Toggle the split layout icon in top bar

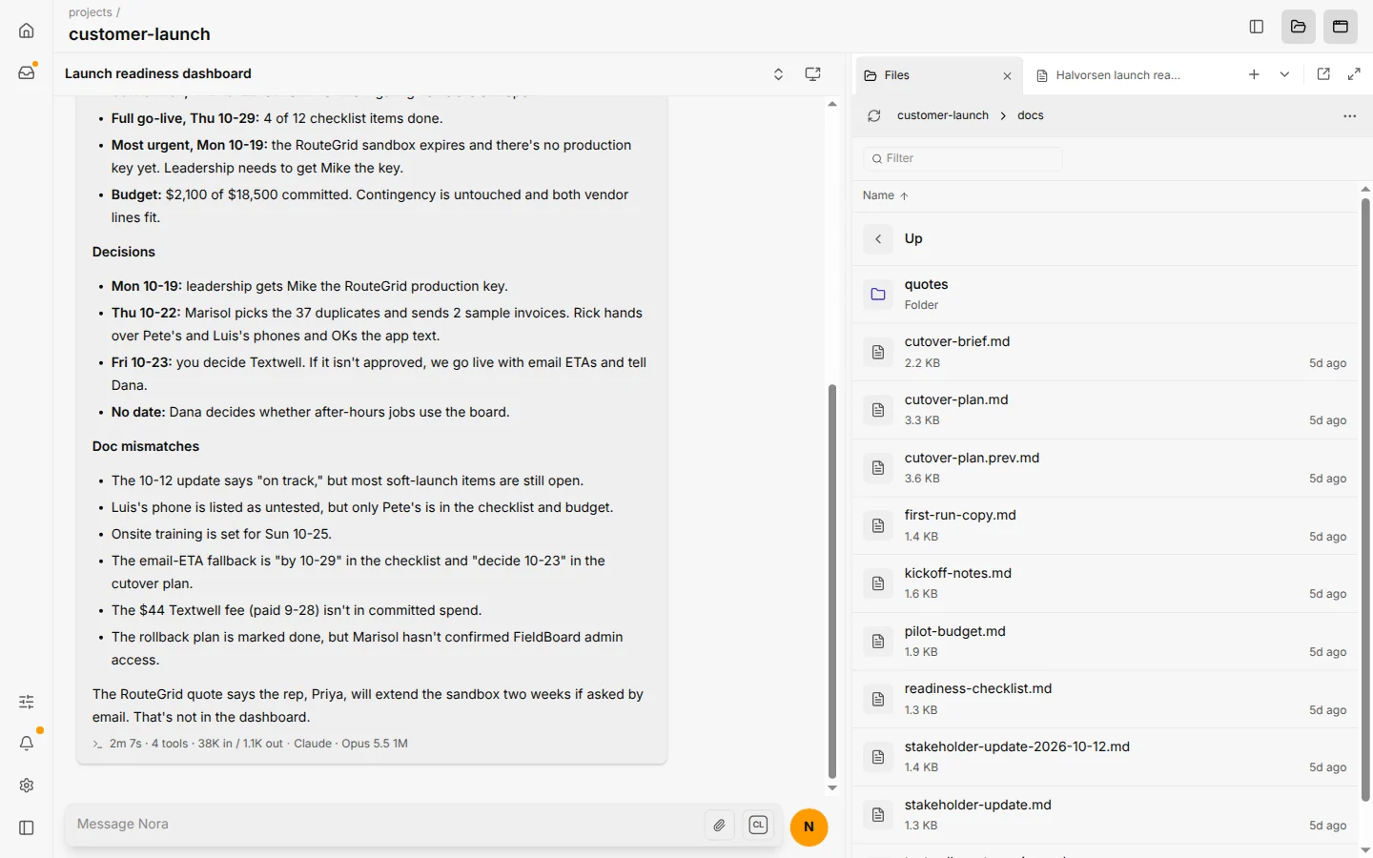(1257, 27)
